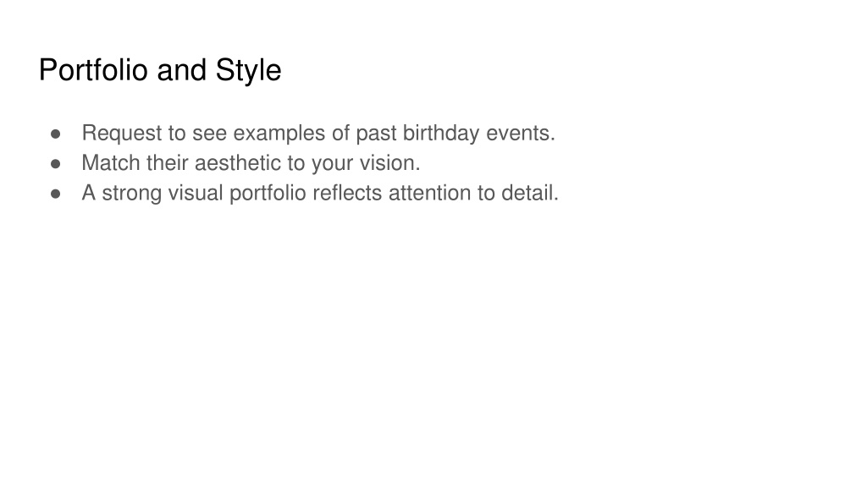Select the bullet marker before "Request to see"
The height and width of the screenshot is (487, 867).
pos(55,134)
